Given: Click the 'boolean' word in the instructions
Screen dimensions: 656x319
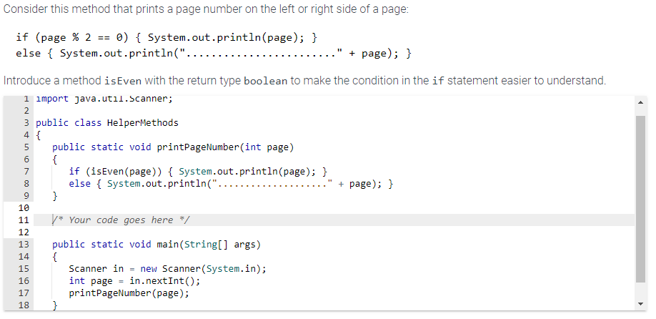Looking at the screenshot, I should coord(265,80).
